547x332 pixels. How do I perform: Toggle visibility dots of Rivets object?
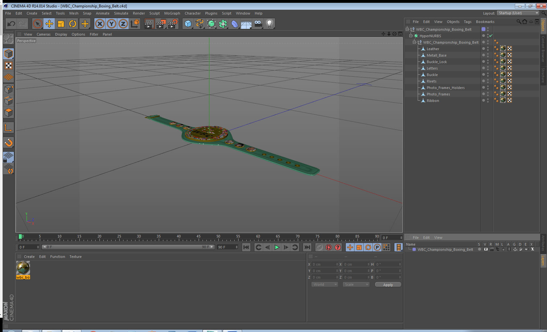(488, 81)
